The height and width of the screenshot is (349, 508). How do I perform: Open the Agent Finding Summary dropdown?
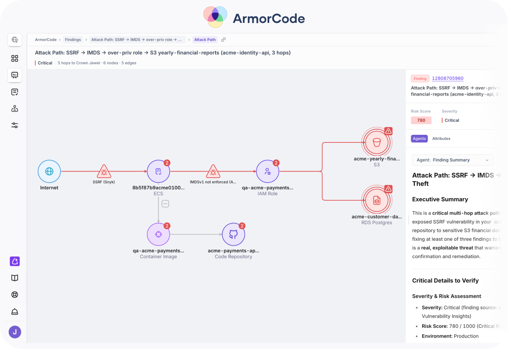tap(453, 160)
